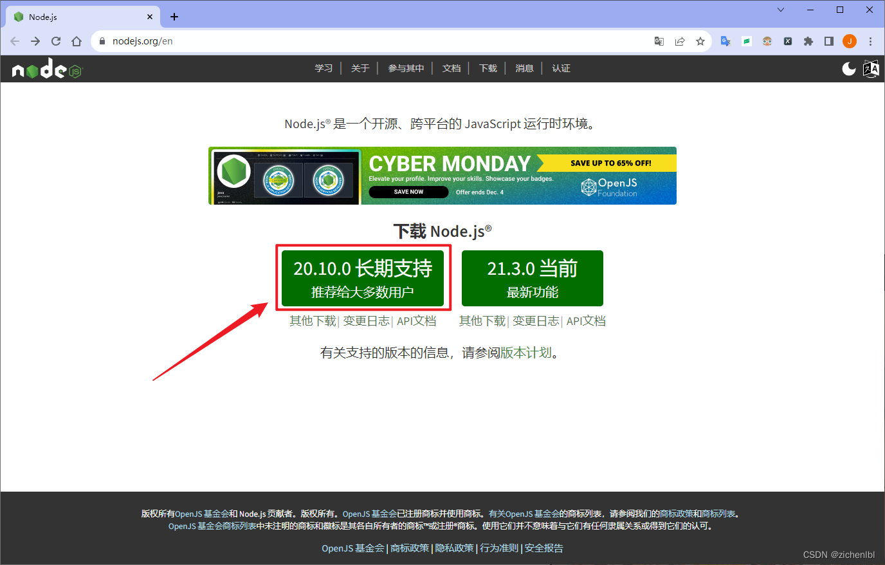Open the footer 商标政策 link

[410, 548]
